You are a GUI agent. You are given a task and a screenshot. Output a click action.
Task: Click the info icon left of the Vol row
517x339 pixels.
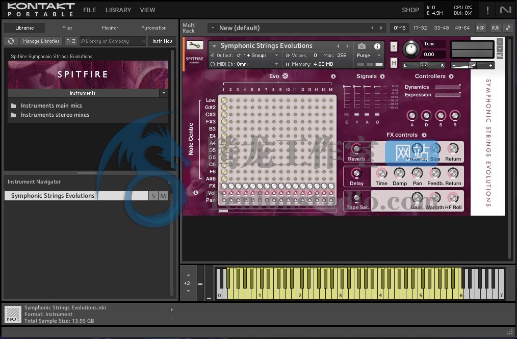(x=195, y=193)
